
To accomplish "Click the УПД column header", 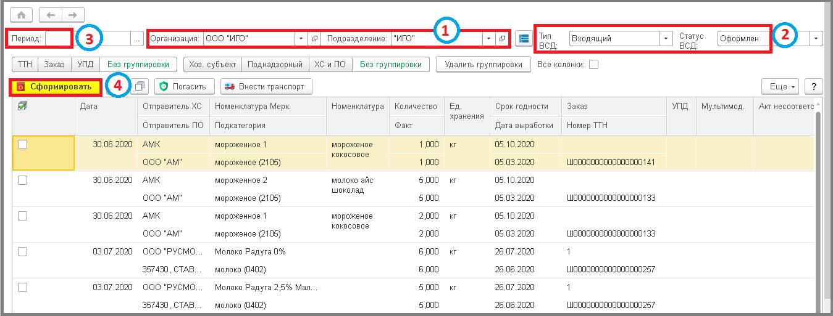I will 681,116.
